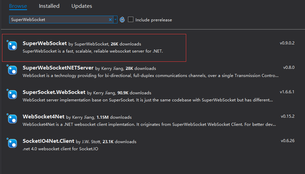
Task: Open the SocketIO4Net.Client package title
Action: click(48, 141)
